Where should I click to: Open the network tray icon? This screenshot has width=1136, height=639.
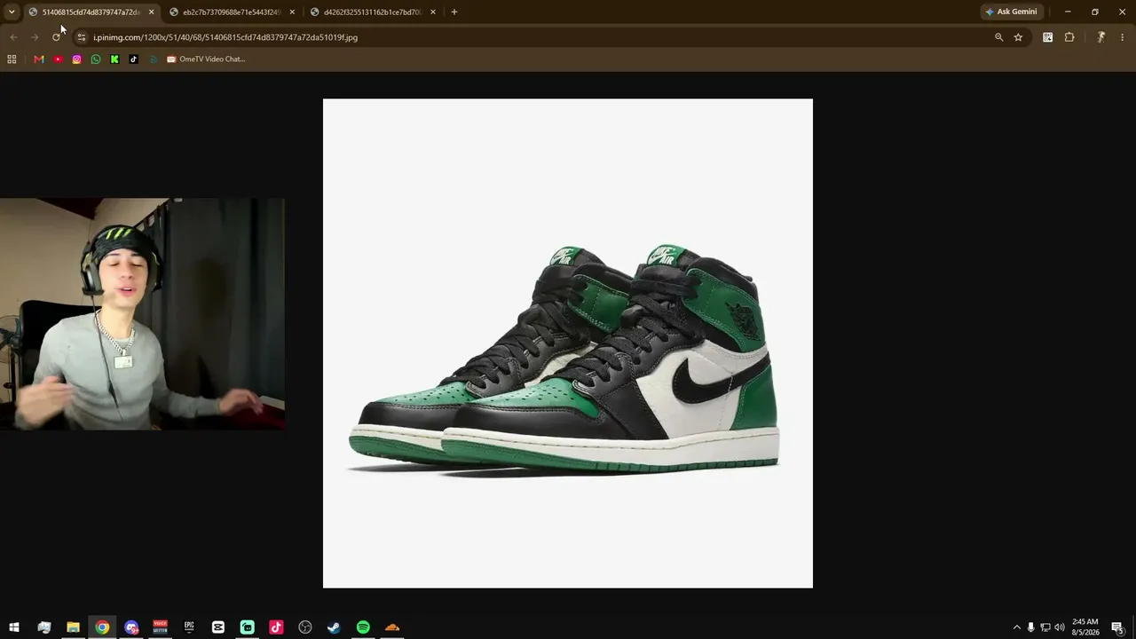tap(1045, 627)
